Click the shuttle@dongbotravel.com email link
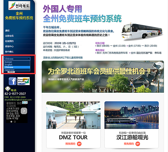 [18, 100]
